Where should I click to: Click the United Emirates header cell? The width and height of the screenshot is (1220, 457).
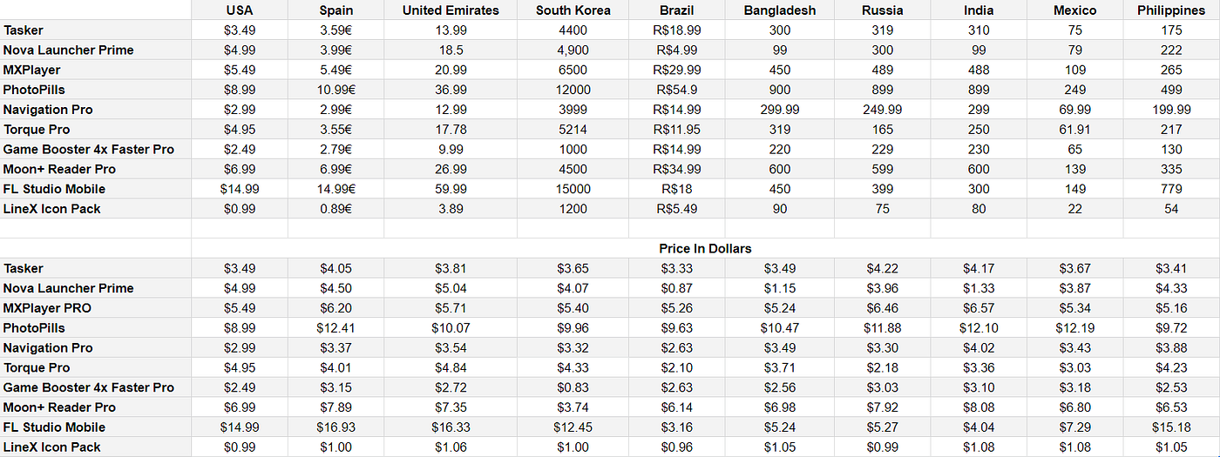(x=451, y=10)
